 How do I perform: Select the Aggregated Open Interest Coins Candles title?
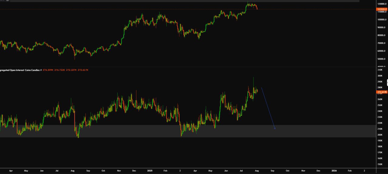(20, 70)
